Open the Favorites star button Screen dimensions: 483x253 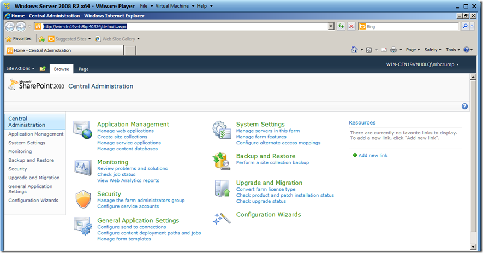pos(19,39)
